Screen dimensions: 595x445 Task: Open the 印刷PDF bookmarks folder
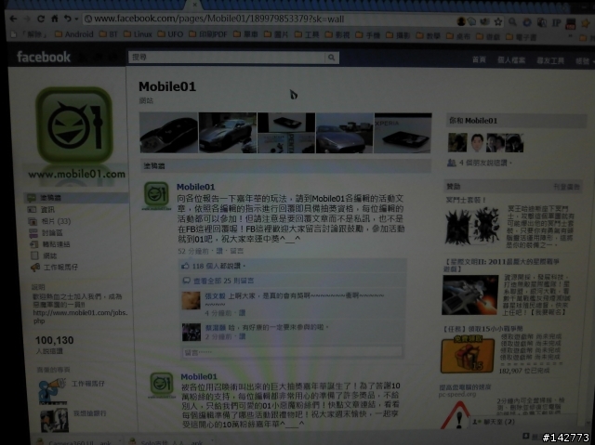click(x=208, y=34)
